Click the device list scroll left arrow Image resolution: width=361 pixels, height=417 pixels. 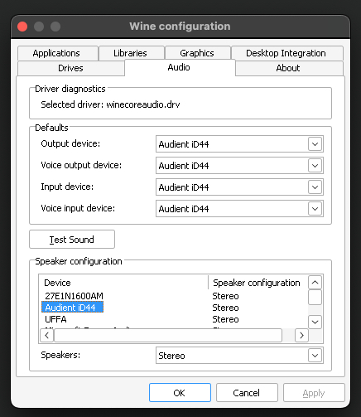pyautogui.click(x=47, y=336)
